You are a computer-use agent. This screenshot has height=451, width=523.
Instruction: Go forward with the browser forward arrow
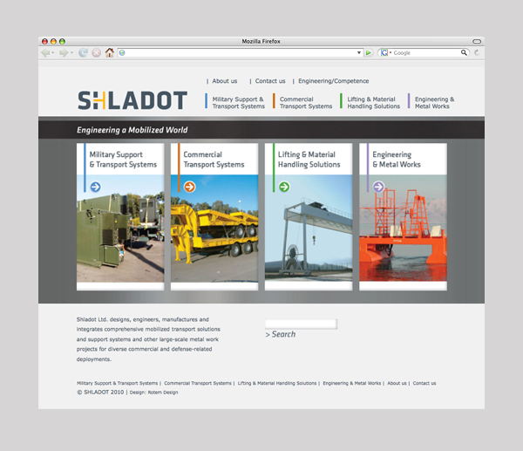coord(64,52)
